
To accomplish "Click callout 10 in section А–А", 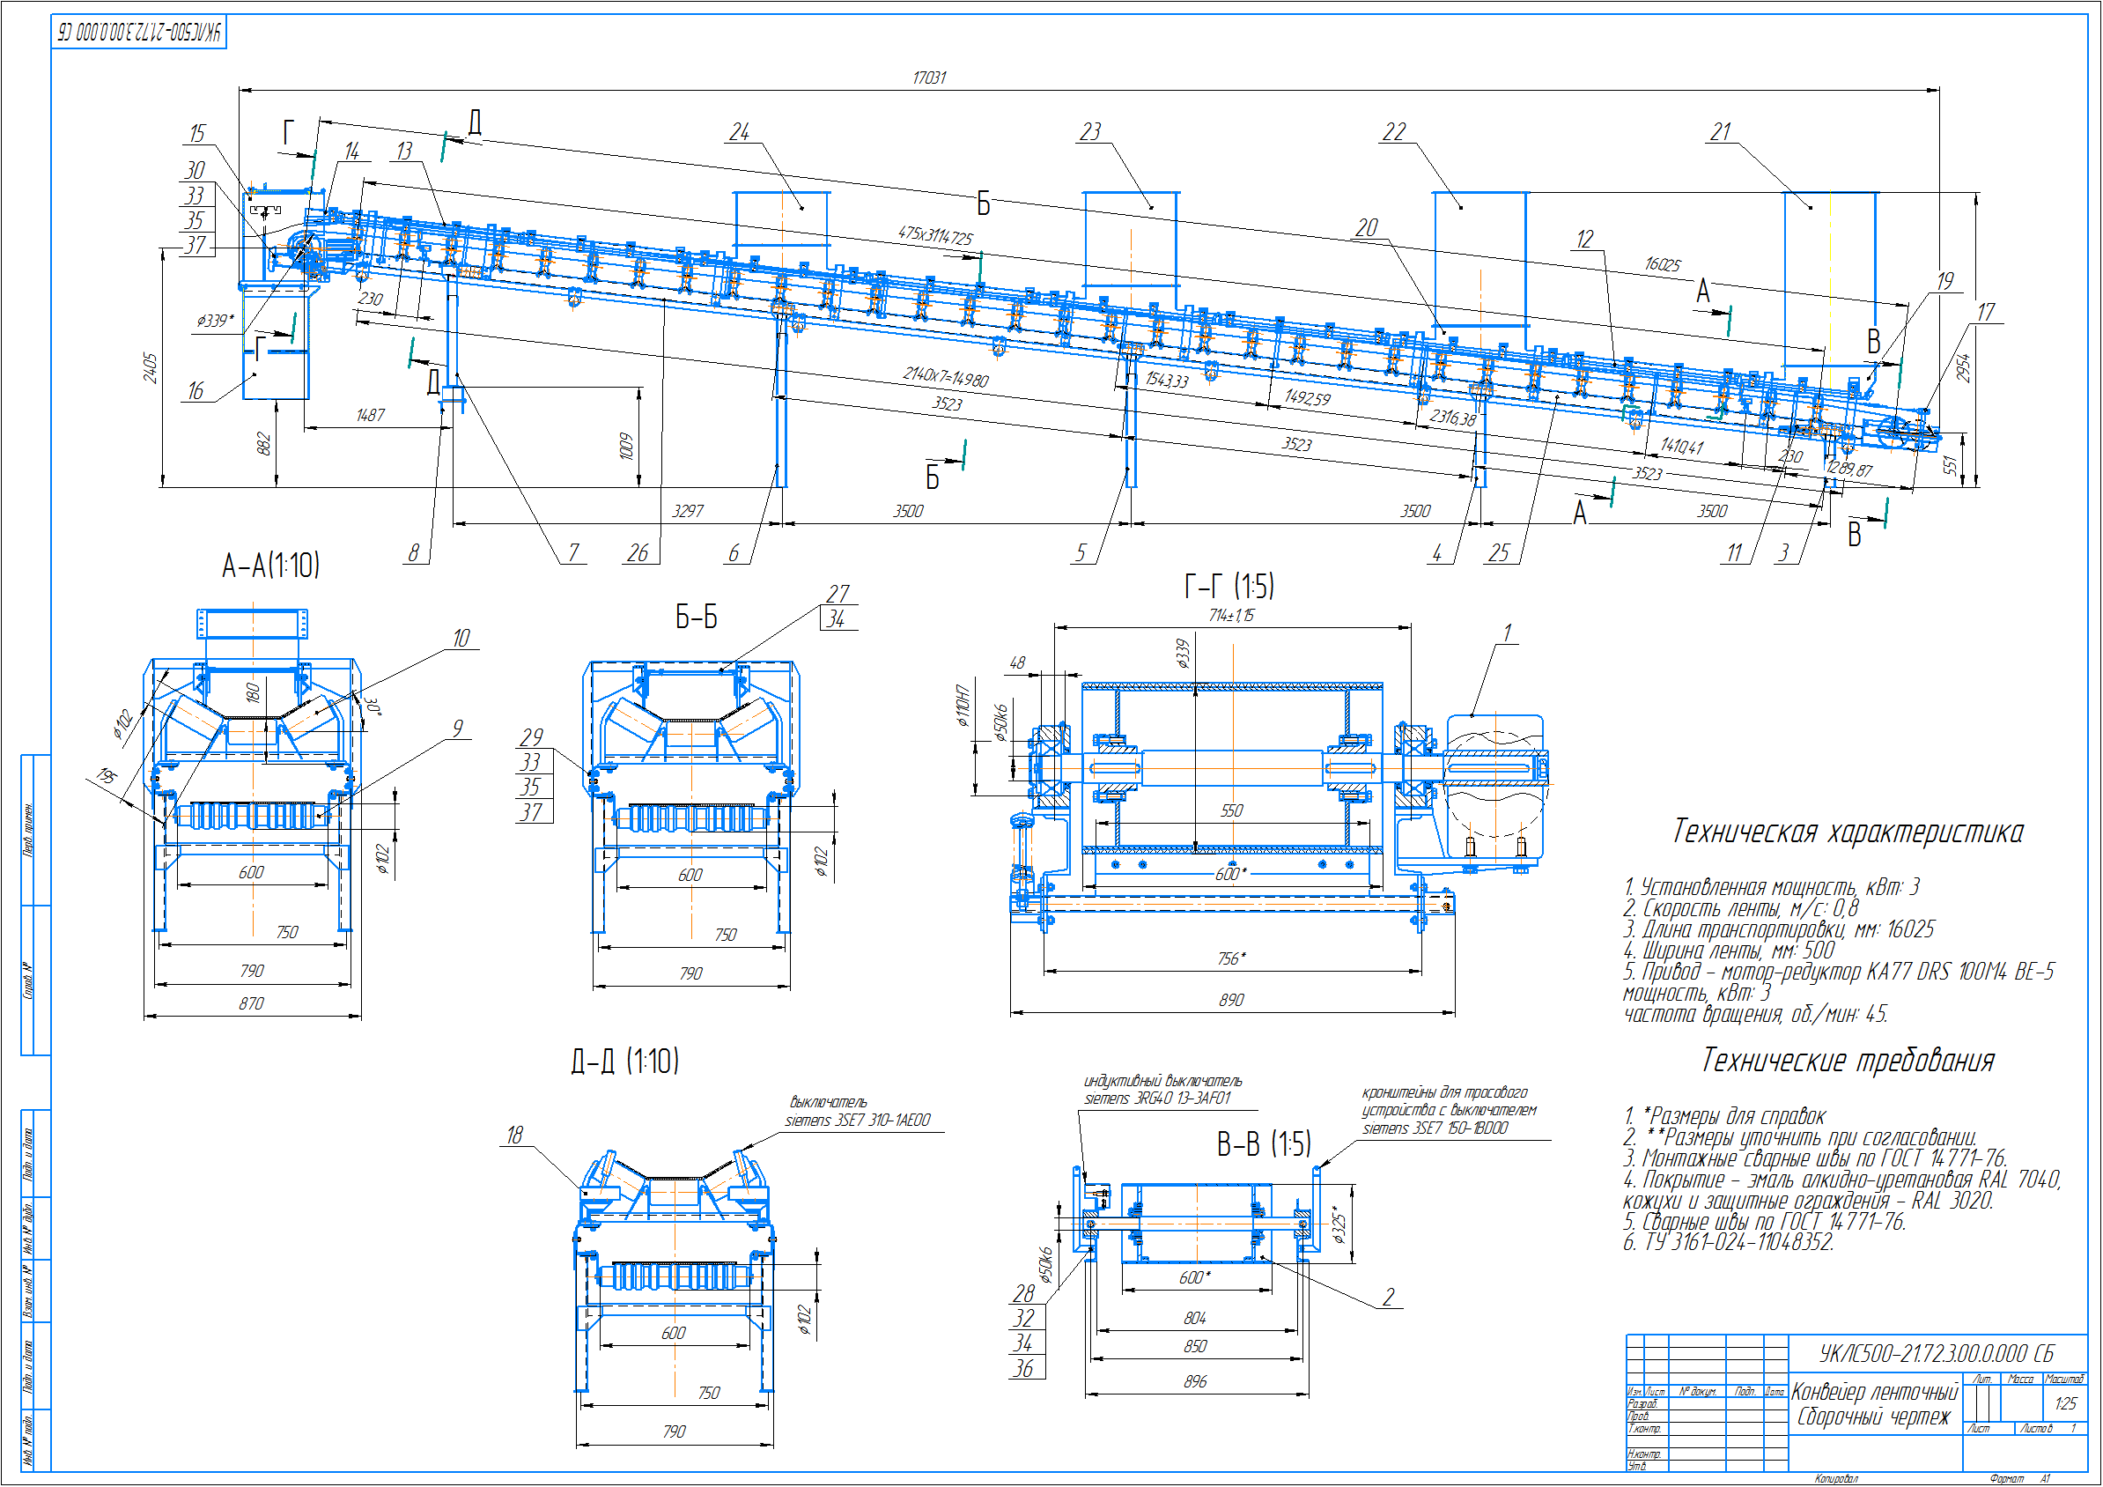I will (x=461, y=638).
